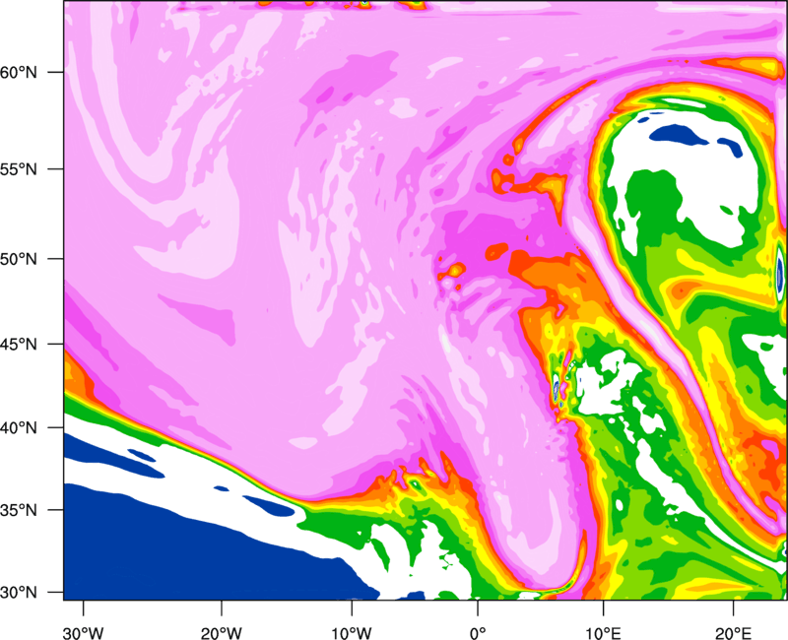This screenshot has width=788, height=640.
Task: Click the 60°N latitude label
Action: (18, 72)
